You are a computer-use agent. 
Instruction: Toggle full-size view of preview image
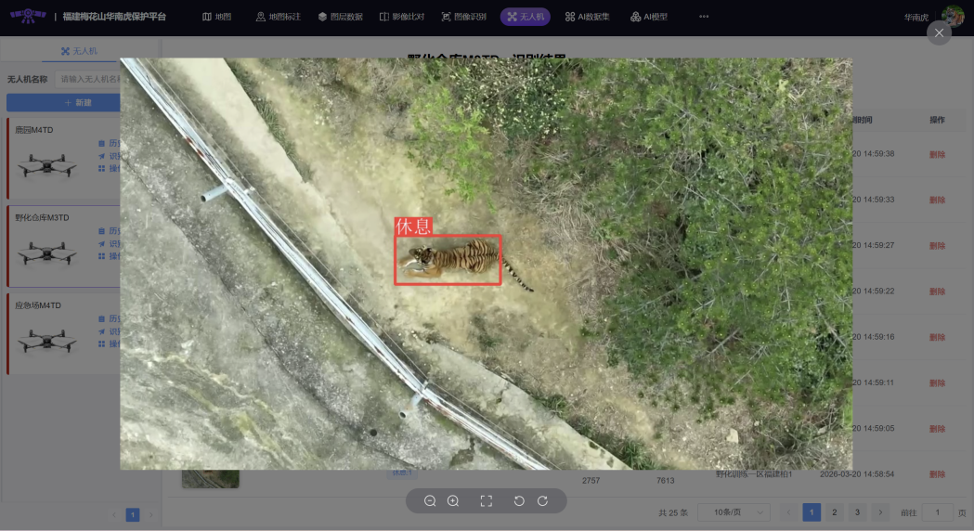pyautogui.click(x=487, y=500)
